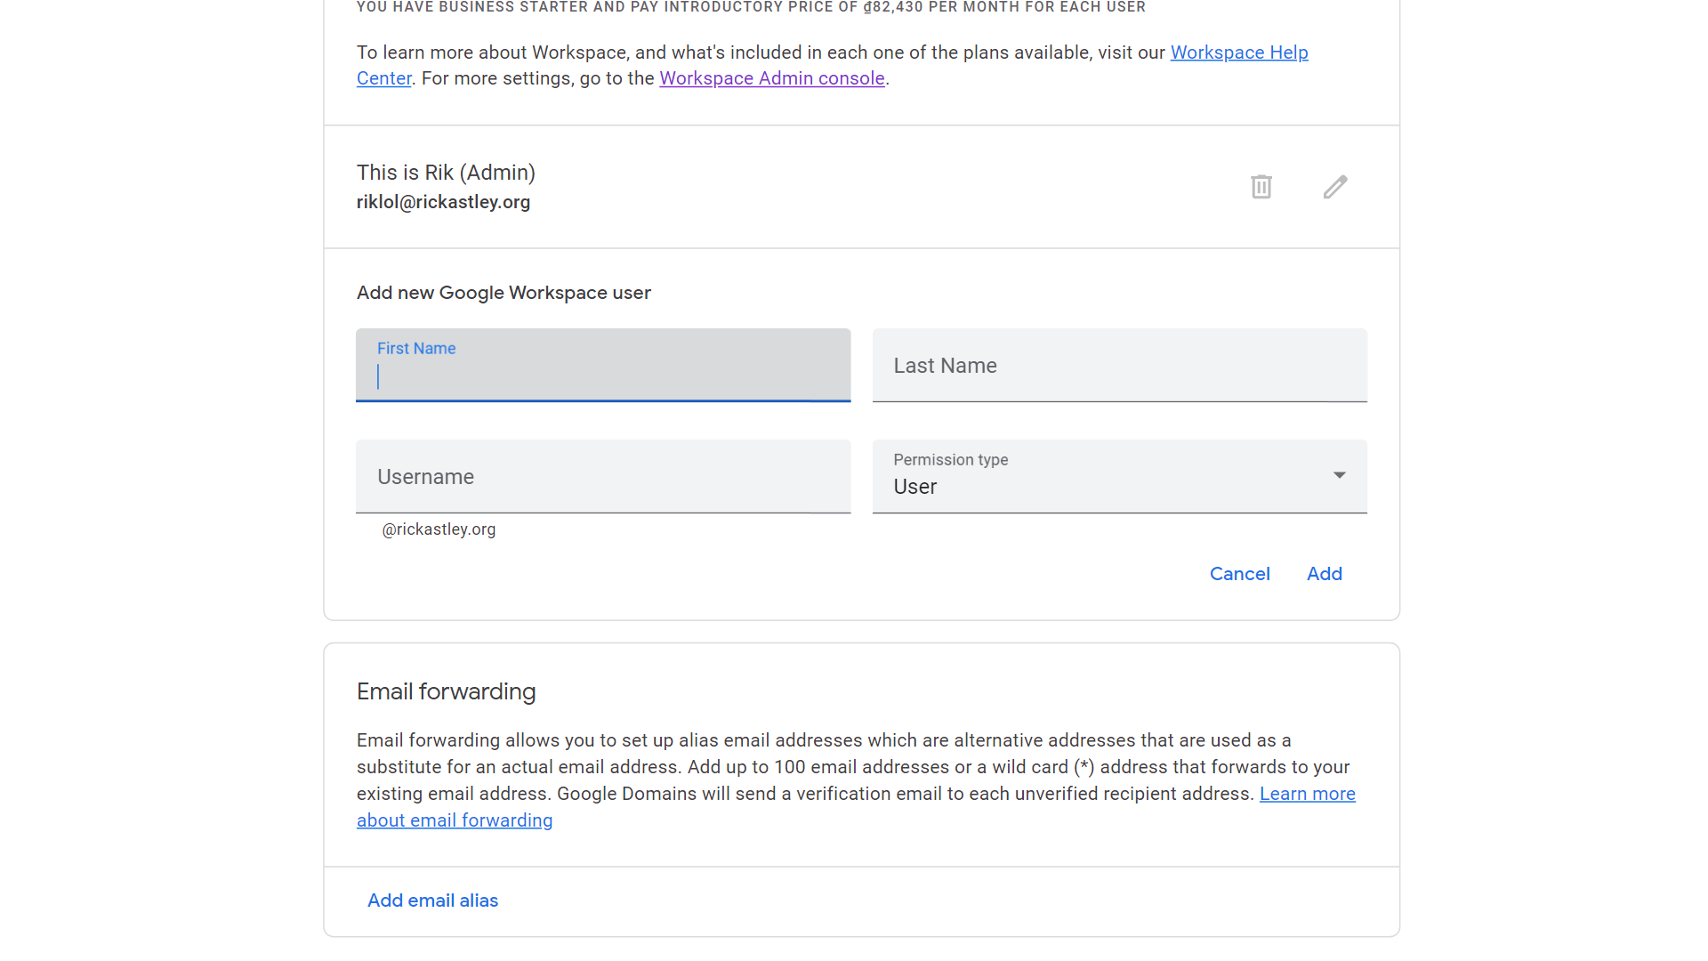1708x961 pixels.
Task: Click the riklol@rickastley.org email address
Action: [x=443, y=202]
